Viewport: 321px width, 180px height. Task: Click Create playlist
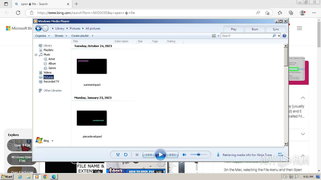tap(80, 36)
